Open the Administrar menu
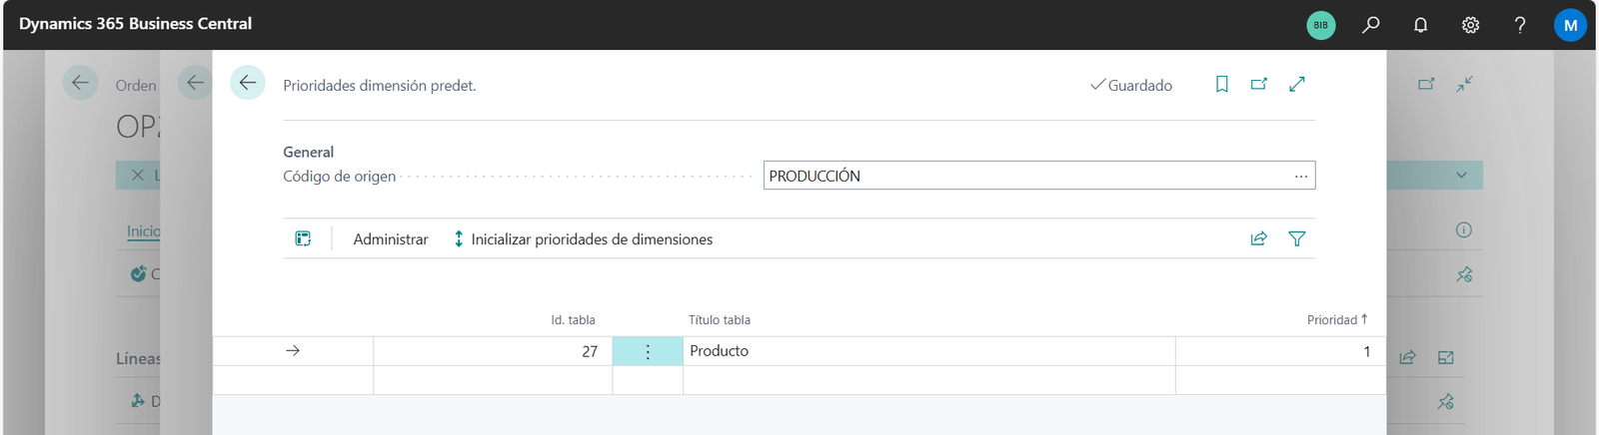Image resolution: width=1599 pixels, height=435 pixels. [390, 239]
